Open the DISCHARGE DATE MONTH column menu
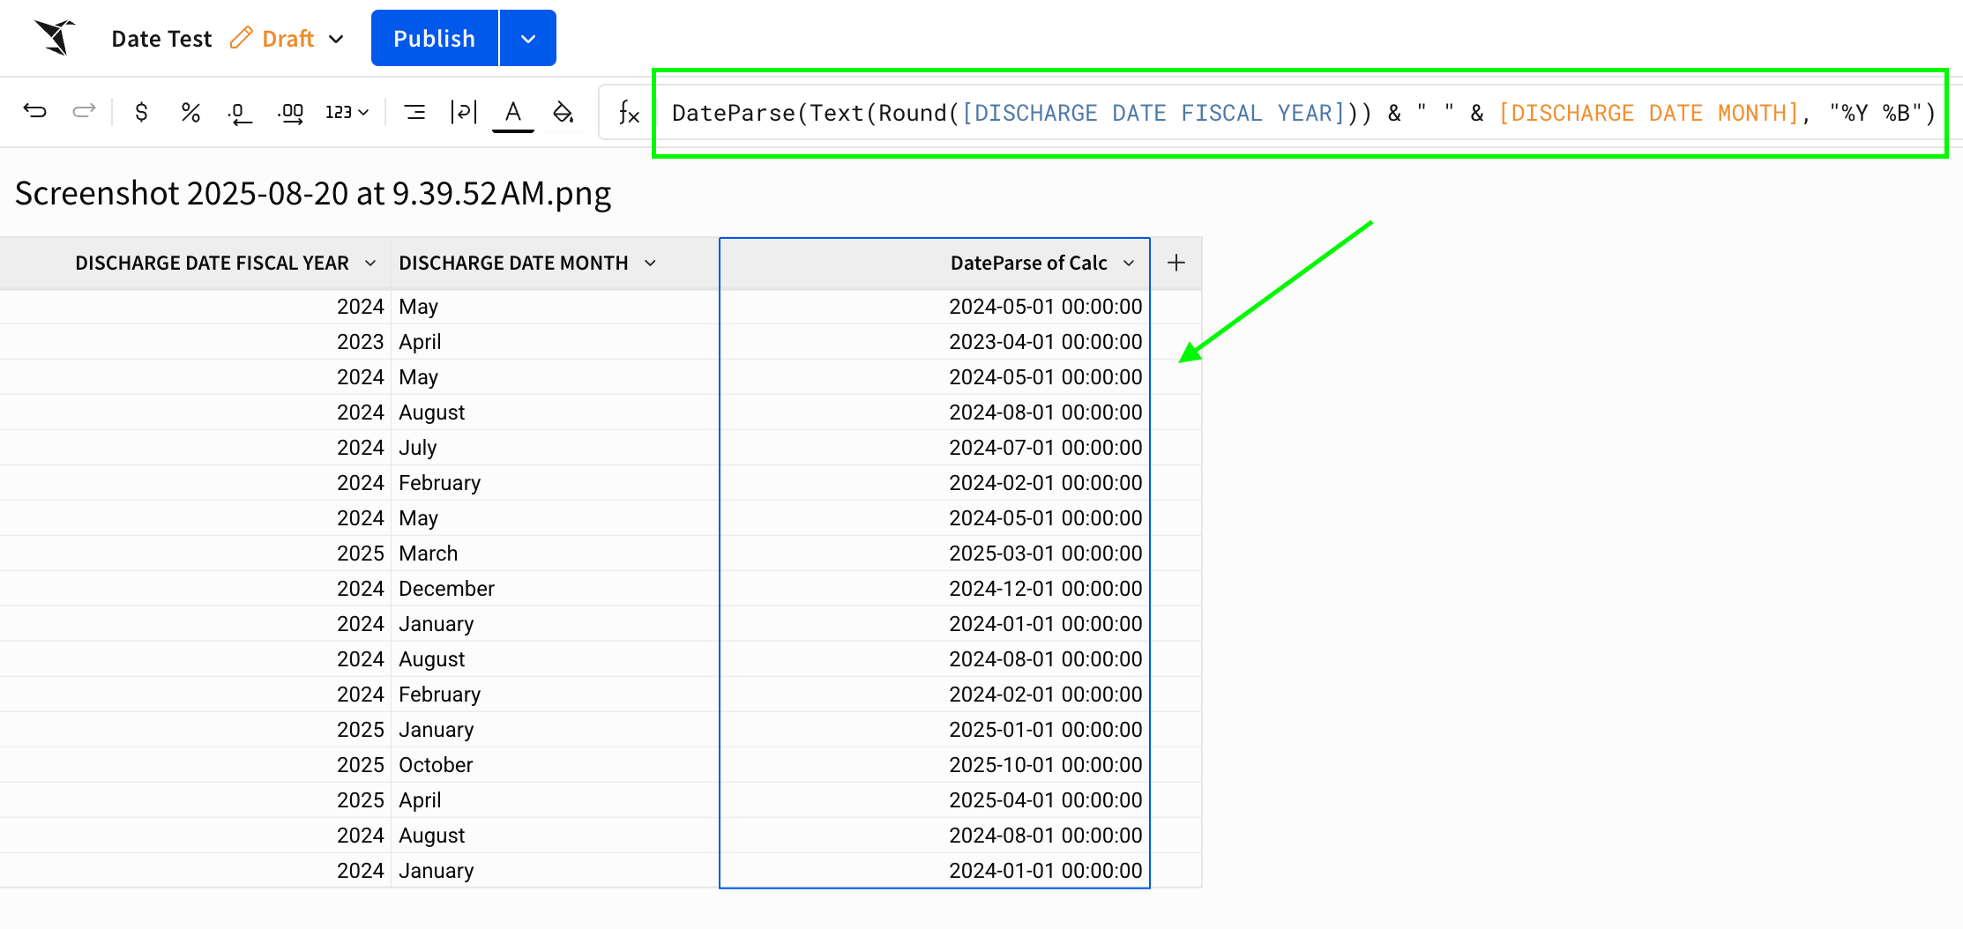The image size is (1963, 929). [650, 263]
